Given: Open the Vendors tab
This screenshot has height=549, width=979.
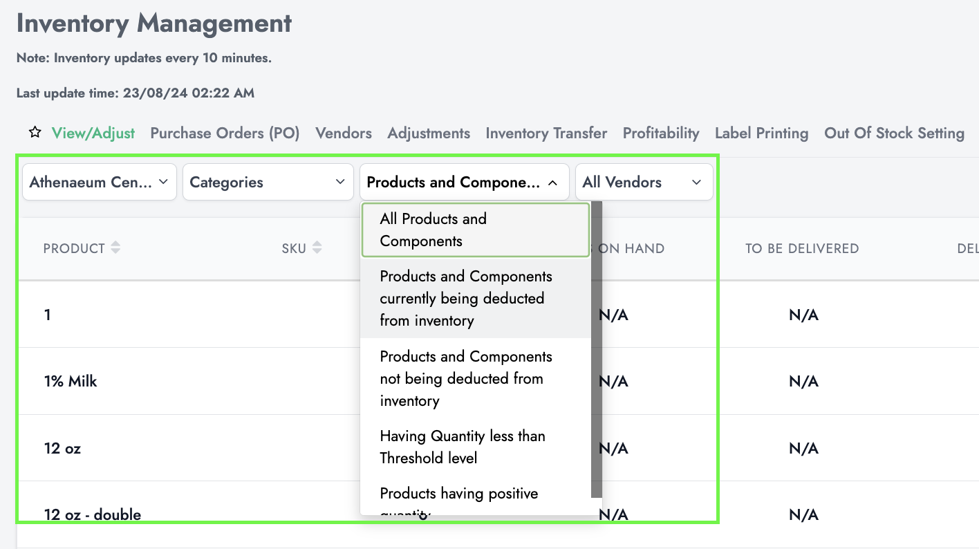Looking at the screenshot, I should coord(344,133).
